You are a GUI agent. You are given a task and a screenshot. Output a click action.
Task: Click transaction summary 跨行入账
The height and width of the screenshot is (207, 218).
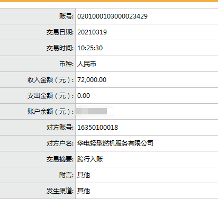[x=90, y=159]
